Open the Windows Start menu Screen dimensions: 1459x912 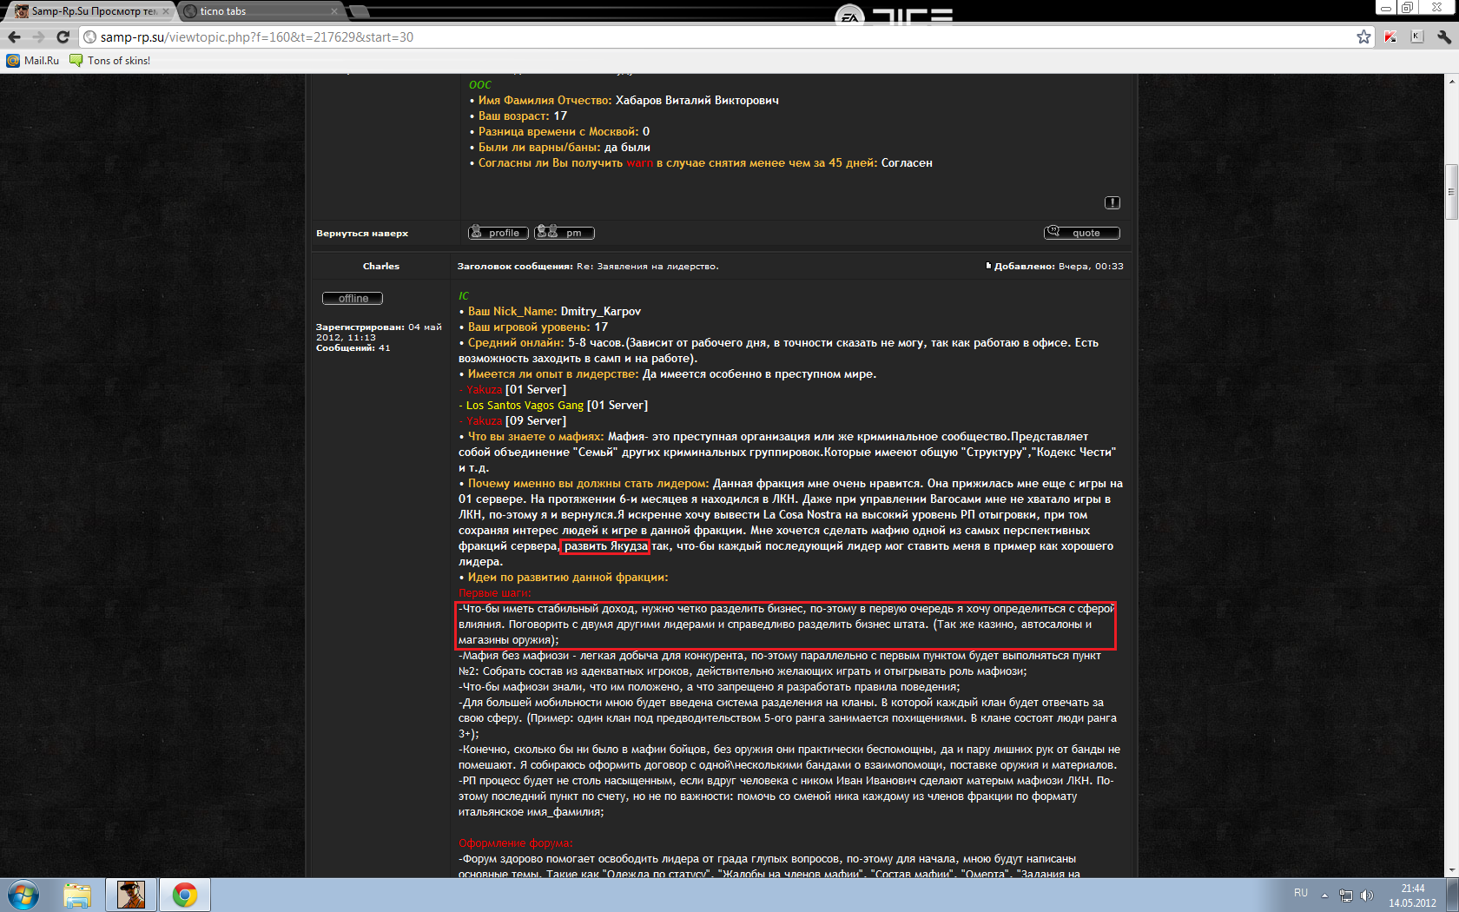point(23,895)
